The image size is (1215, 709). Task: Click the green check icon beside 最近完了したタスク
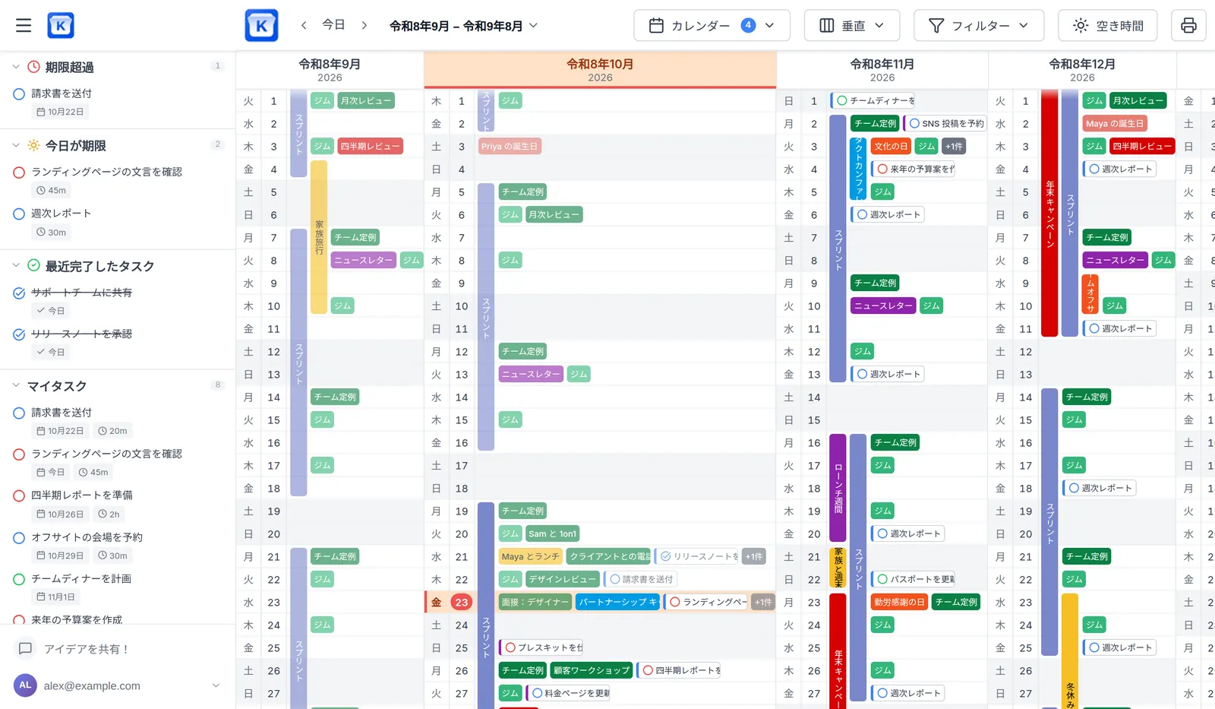pos(33,266)
